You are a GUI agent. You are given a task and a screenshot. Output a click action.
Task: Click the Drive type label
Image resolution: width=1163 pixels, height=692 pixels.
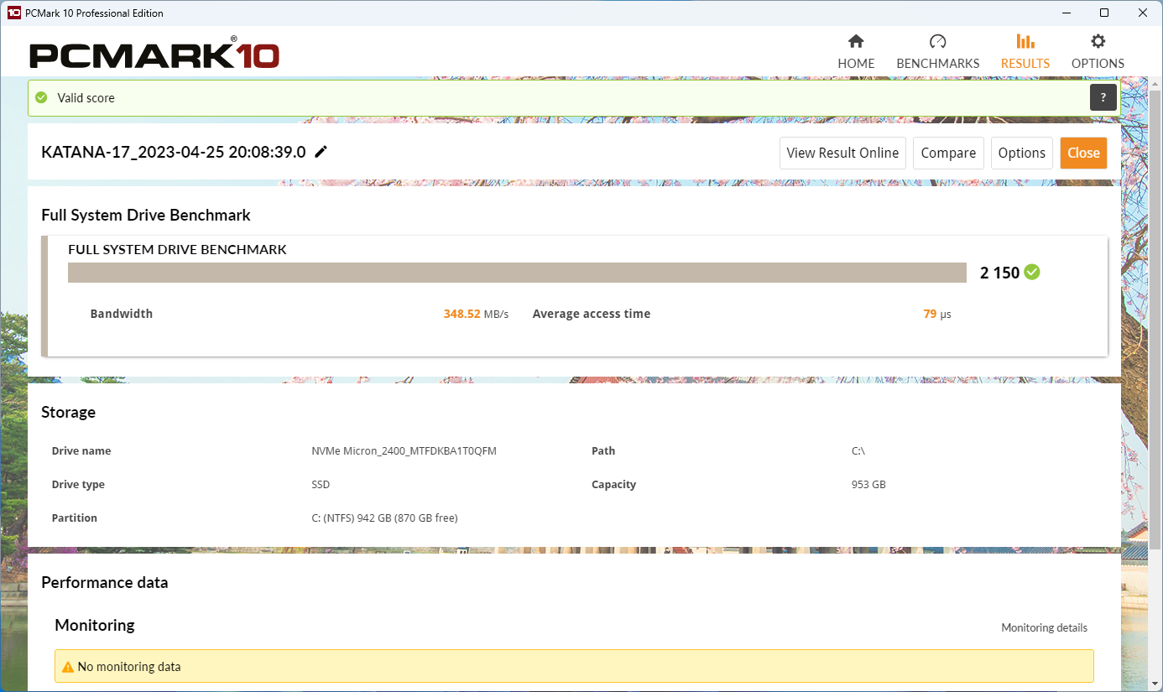[x=78, y=485]
